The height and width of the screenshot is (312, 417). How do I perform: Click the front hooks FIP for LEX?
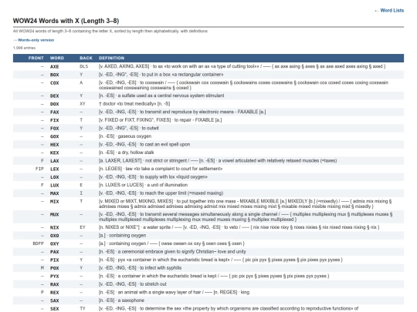[39, 169]
